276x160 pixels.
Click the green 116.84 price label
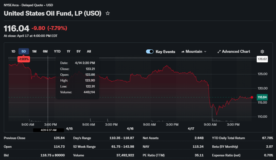(262, 97)
